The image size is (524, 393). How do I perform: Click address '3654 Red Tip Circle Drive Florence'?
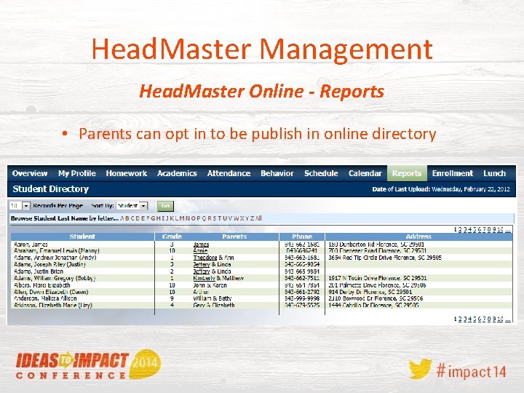385,258
